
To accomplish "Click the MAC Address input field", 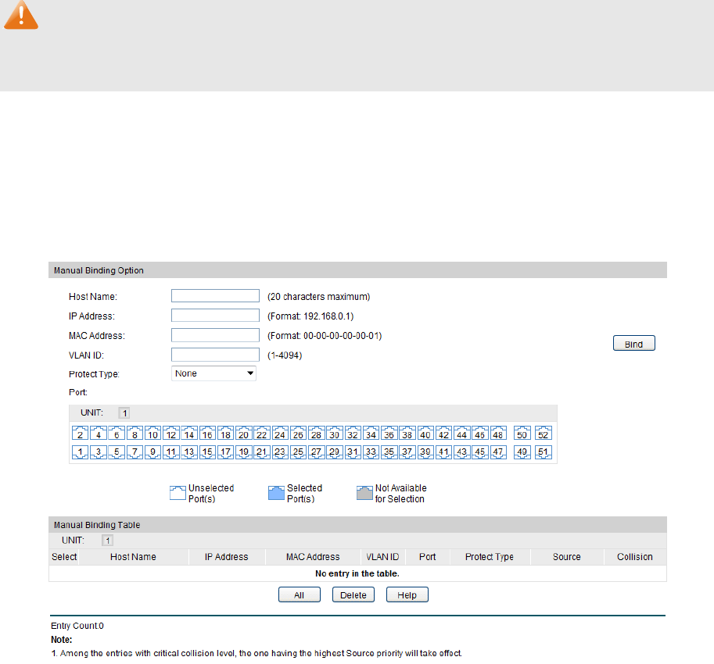I will click(x=215, y=334).
